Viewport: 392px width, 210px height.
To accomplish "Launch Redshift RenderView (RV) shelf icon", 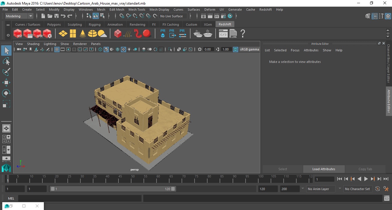I will coord(18,33).
